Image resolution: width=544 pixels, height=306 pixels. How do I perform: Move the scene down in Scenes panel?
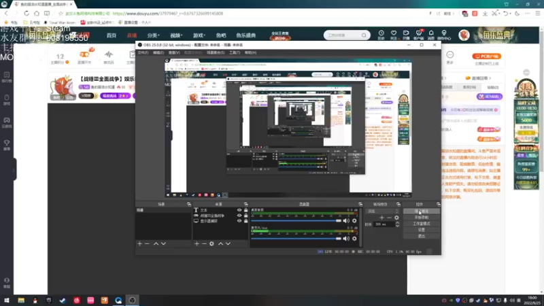[163, 244]
